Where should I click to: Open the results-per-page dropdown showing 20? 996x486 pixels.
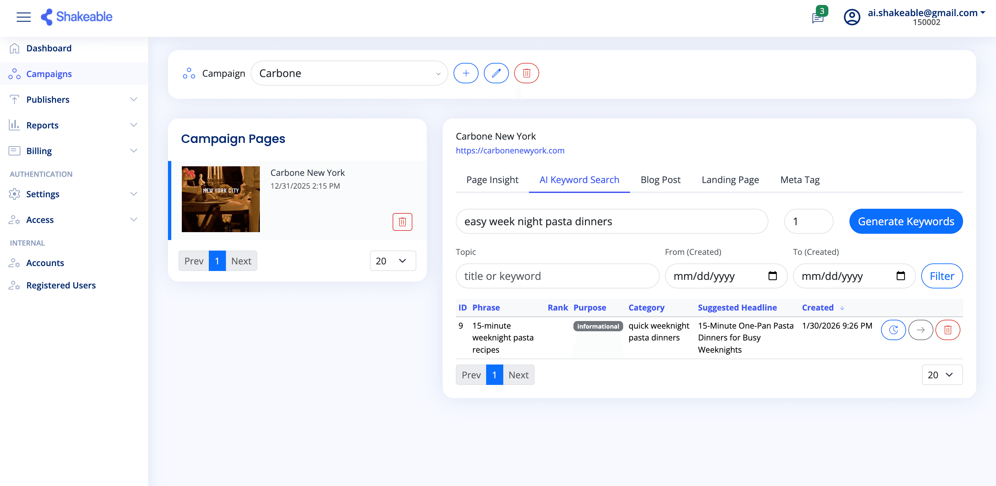tap(942, 375)
